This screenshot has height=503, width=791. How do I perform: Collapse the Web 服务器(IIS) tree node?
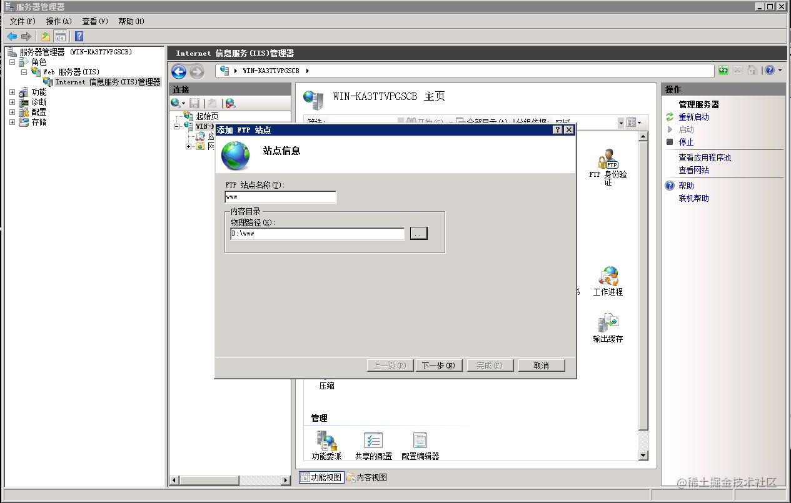click(24, 72)
